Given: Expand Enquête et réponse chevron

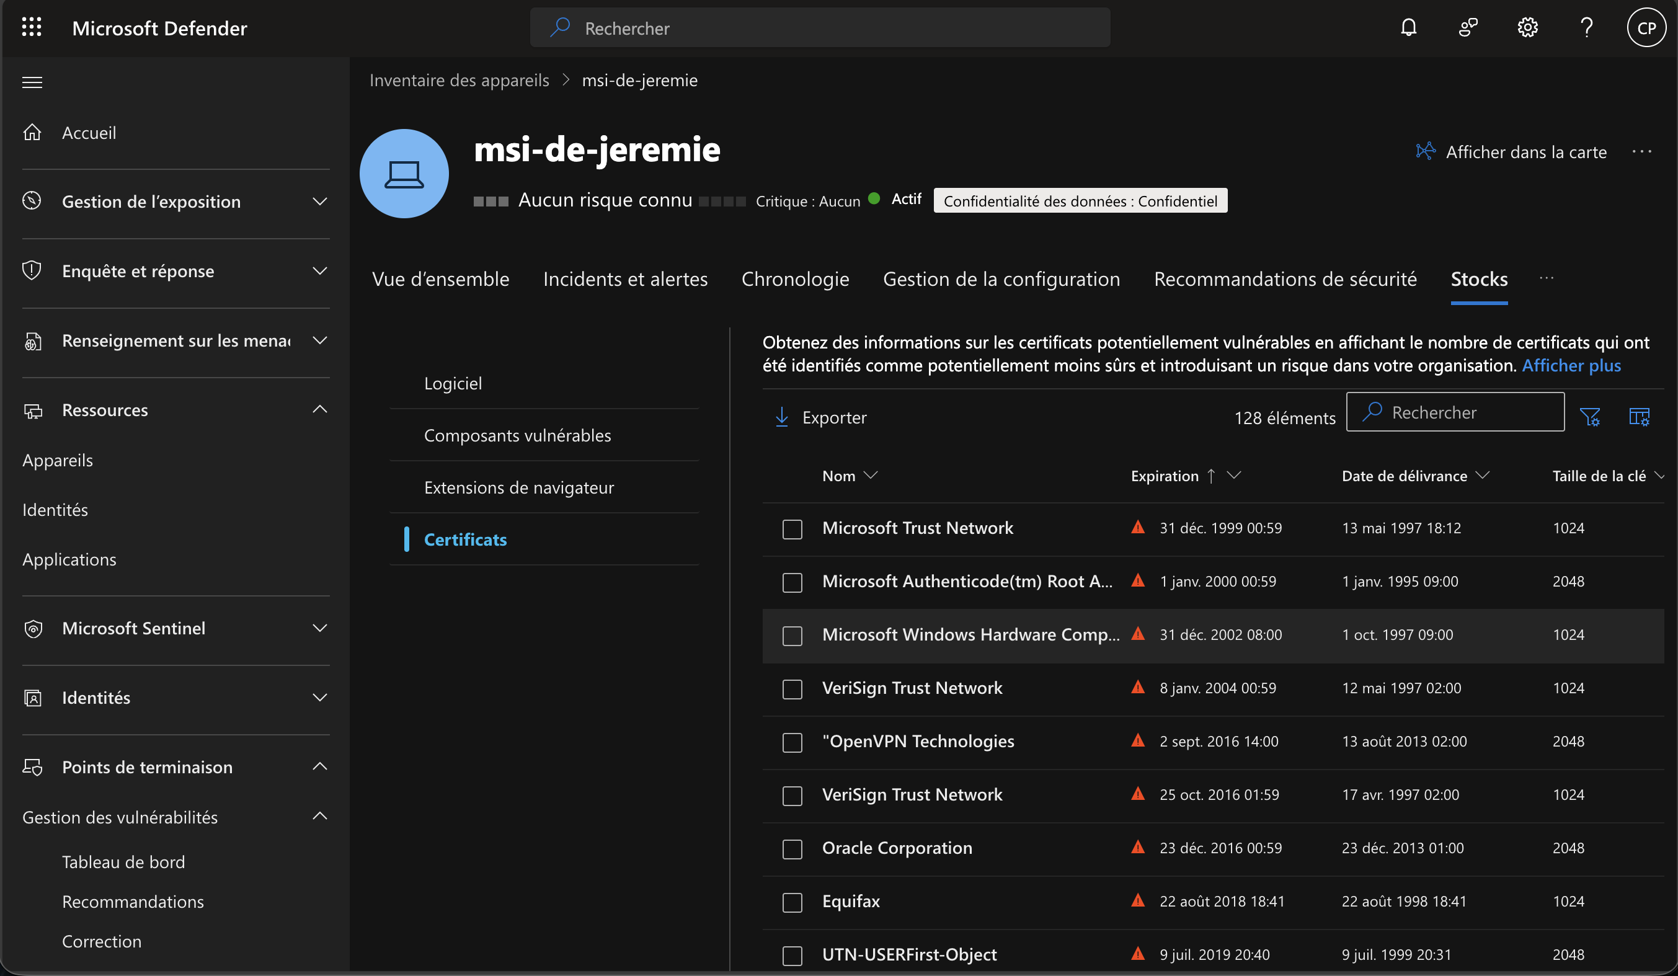Looking at the screenshot, I should tap(319, 270).
